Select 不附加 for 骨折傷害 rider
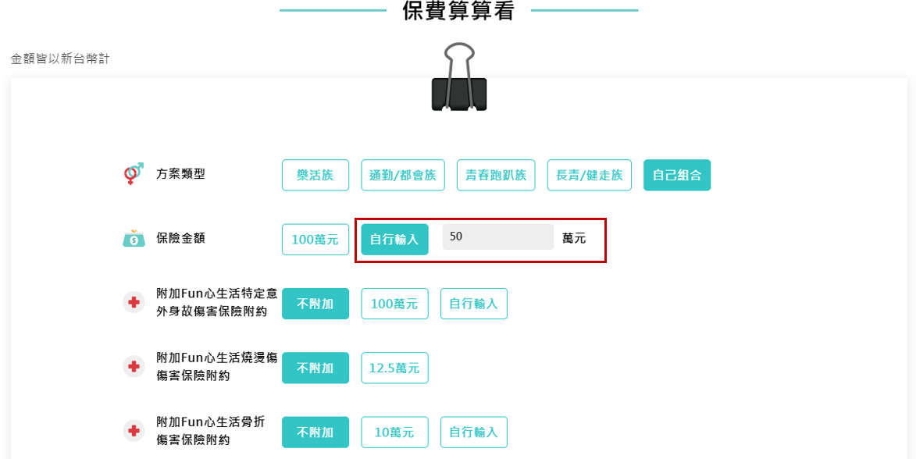 [315, 432]
